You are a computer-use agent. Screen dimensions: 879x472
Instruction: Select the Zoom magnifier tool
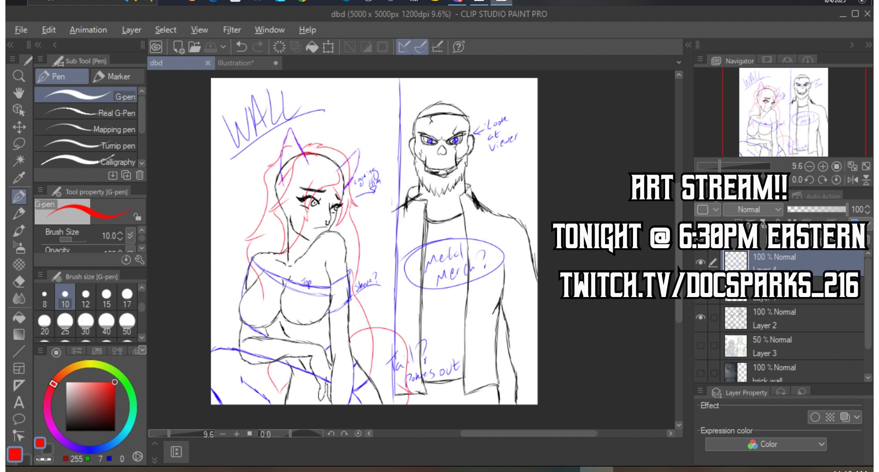click(x=19, y=76)
